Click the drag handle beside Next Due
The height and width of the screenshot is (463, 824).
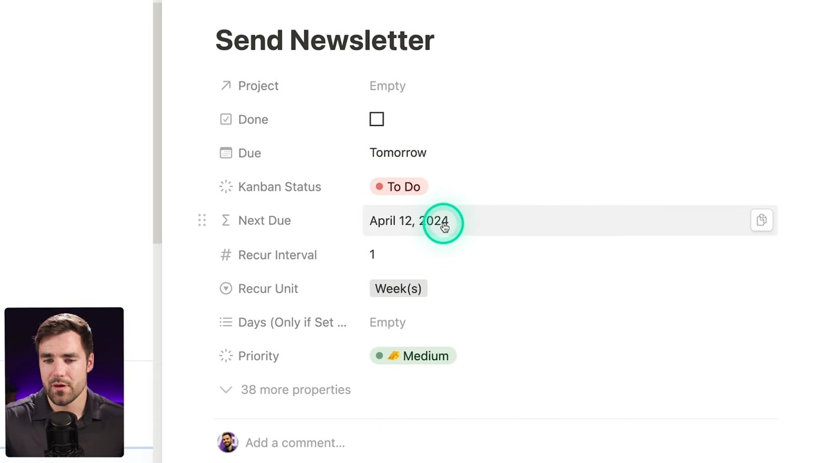click(202, 221)
